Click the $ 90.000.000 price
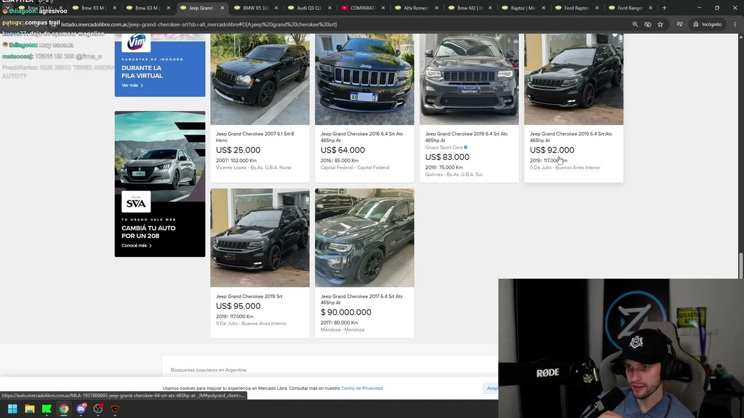744x418 pixels. click(346, 312)
